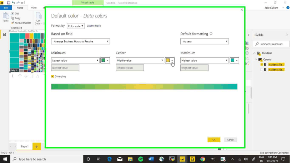291x164 pixels.
Task: Cut selection with the scissors icon
Action: point(12,13)
